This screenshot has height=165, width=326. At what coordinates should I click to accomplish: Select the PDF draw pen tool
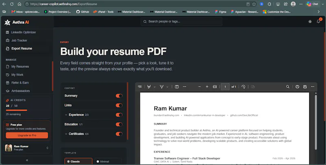point(161,87)
